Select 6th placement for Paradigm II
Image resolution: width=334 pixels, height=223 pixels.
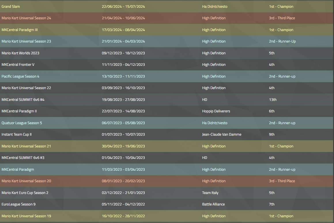(x=271, y=111)
